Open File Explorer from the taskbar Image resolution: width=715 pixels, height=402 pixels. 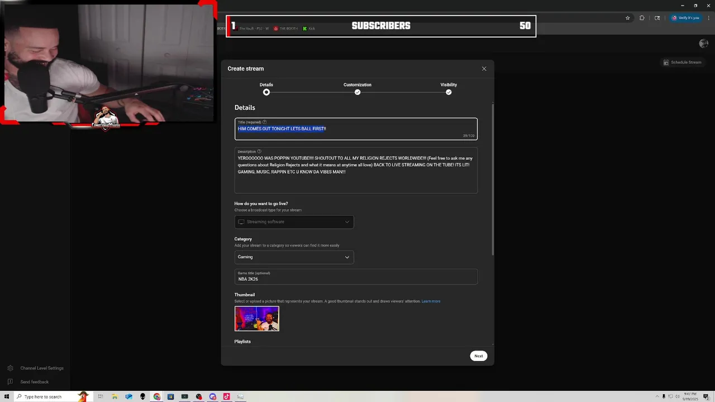[115, 396]
